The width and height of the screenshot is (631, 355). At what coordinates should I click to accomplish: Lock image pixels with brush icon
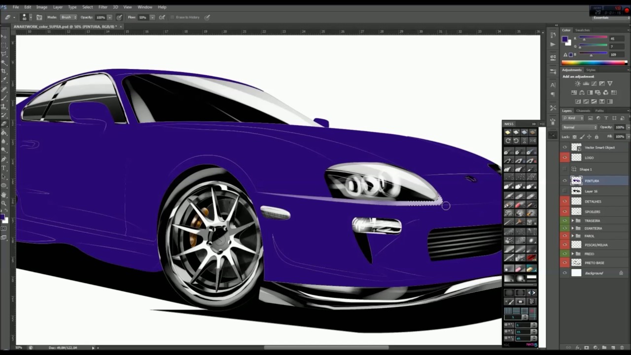click(582, 137)
